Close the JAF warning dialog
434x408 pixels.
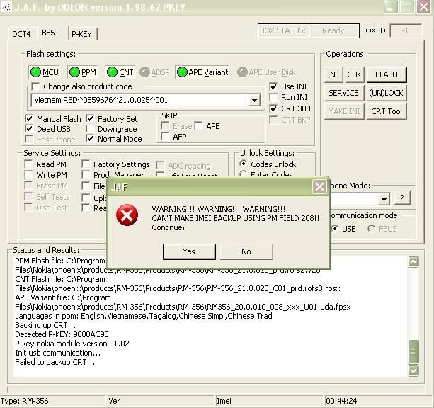click(319, 187)
